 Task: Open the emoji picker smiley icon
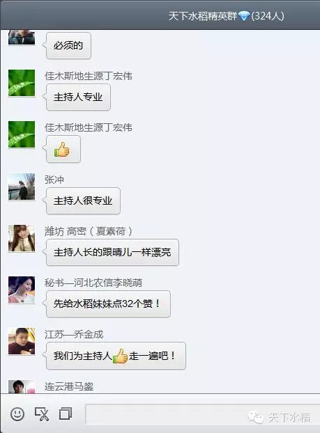point(17,414)
